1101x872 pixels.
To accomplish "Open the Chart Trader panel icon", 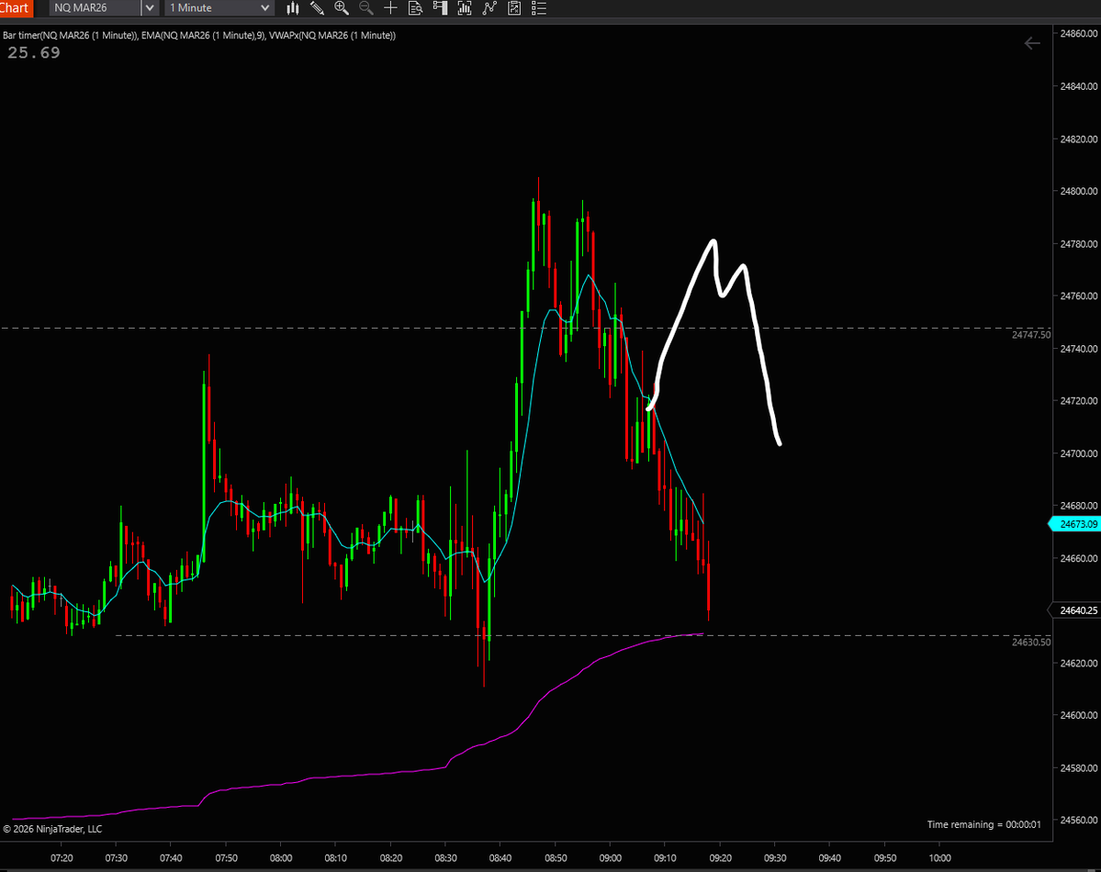I will coord(440,8).
